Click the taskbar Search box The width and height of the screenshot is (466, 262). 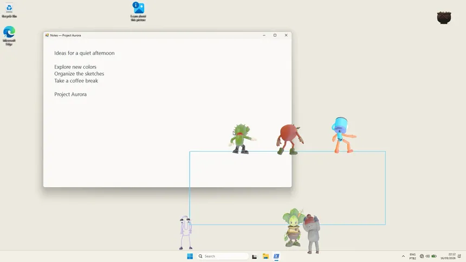pyautogui.click(x=223, y=256)
